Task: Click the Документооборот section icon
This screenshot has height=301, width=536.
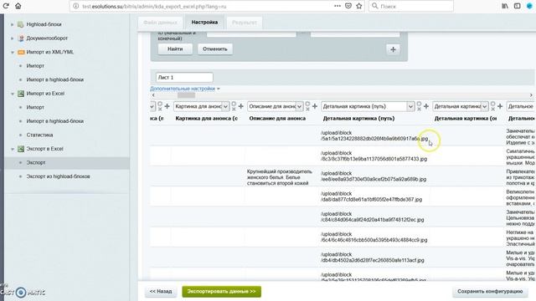Action: tap(20, 38)
